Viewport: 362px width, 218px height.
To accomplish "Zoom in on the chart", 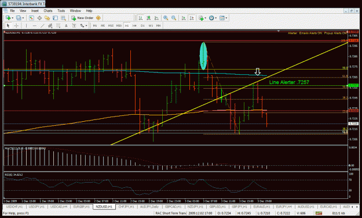I will [166, 18].
